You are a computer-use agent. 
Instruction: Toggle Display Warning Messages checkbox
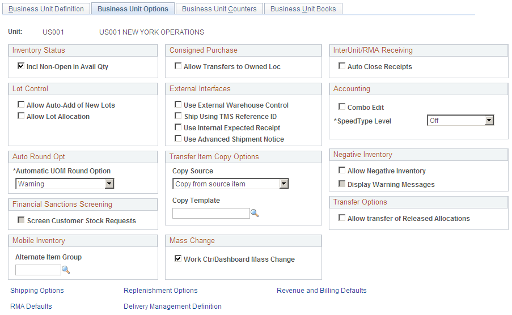coord(342,184)
